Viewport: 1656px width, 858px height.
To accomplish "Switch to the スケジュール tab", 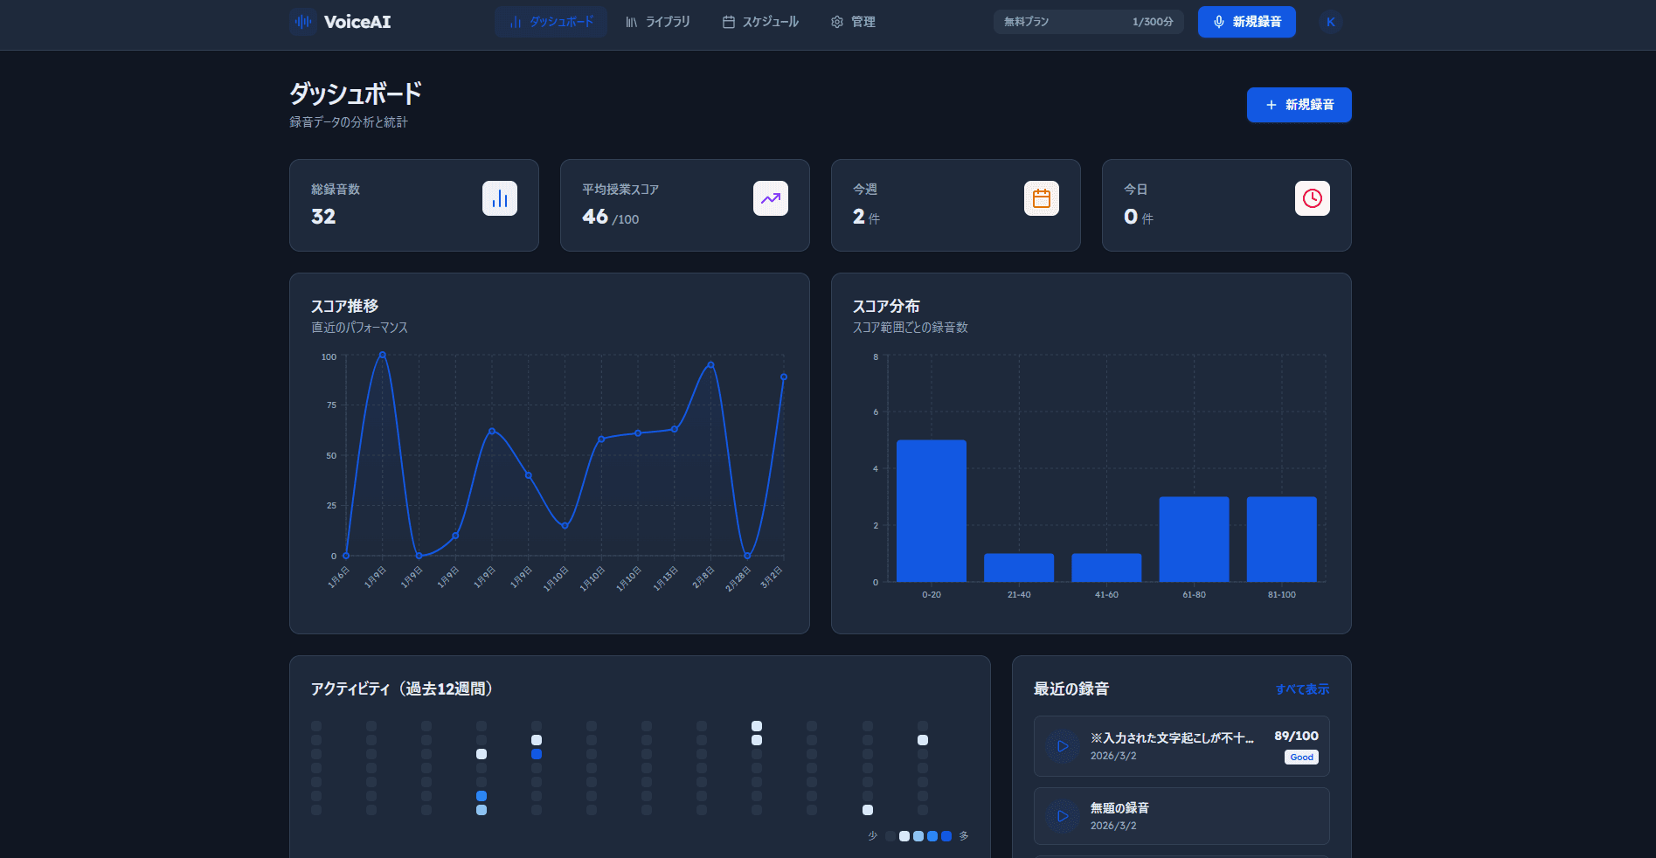I will click(759, 22).
